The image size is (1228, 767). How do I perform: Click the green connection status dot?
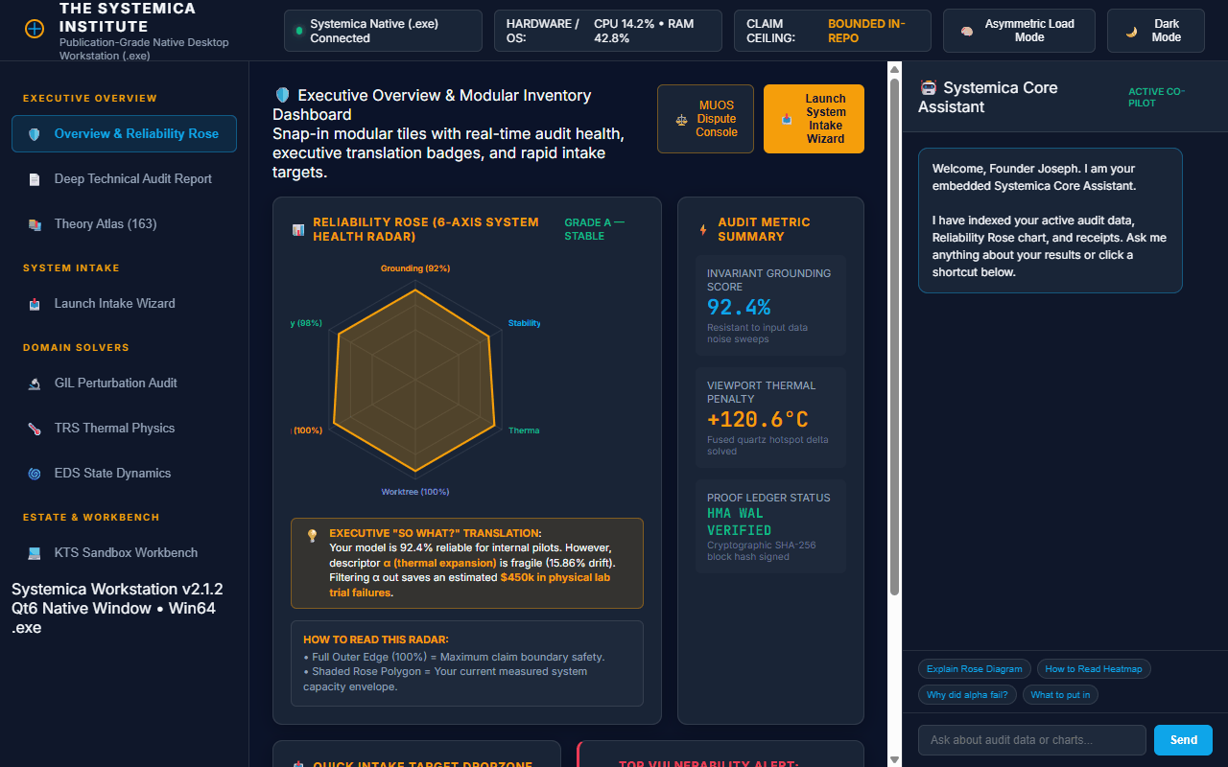[299, 31]
